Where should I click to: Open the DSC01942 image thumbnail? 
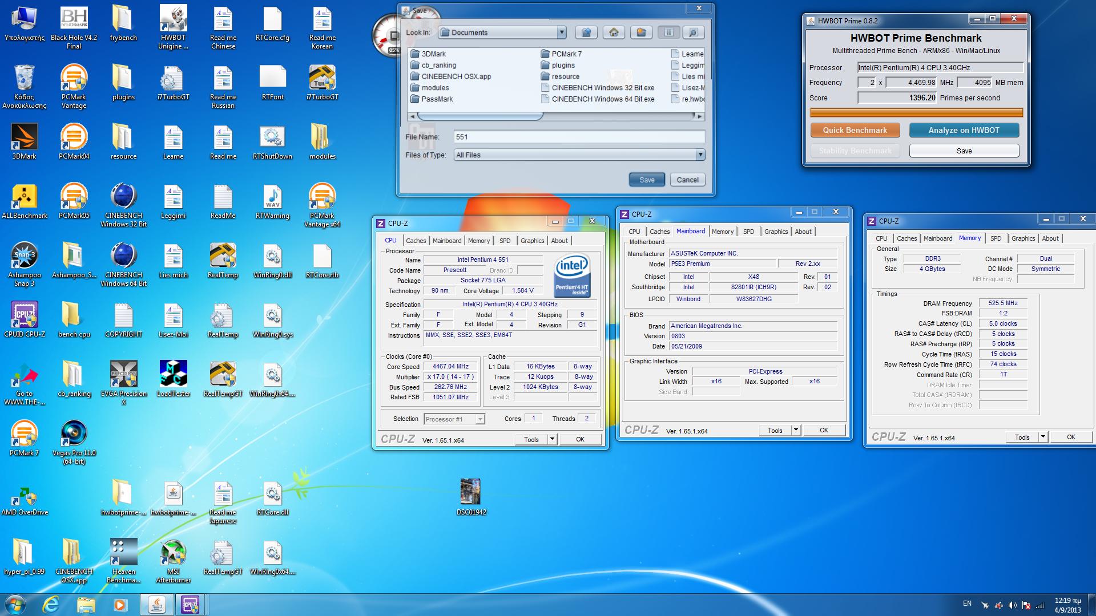pos(471,496)
